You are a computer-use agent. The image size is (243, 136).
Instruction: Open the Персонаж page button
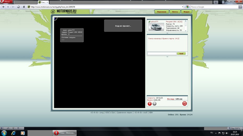tap(162, 12)
